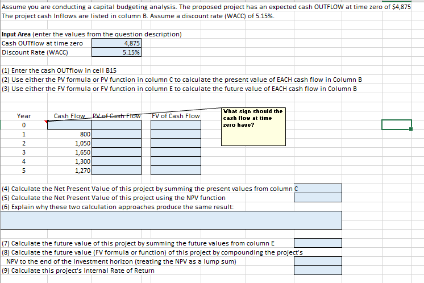Click the '(5) Calculate the Net Present Value' NPV function text

114,198
